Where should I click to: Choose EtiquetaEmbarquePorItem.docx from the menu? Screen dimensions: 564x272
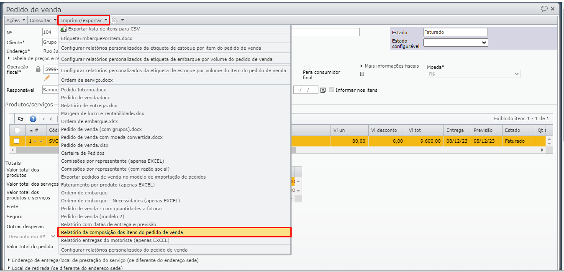point(174,38)
